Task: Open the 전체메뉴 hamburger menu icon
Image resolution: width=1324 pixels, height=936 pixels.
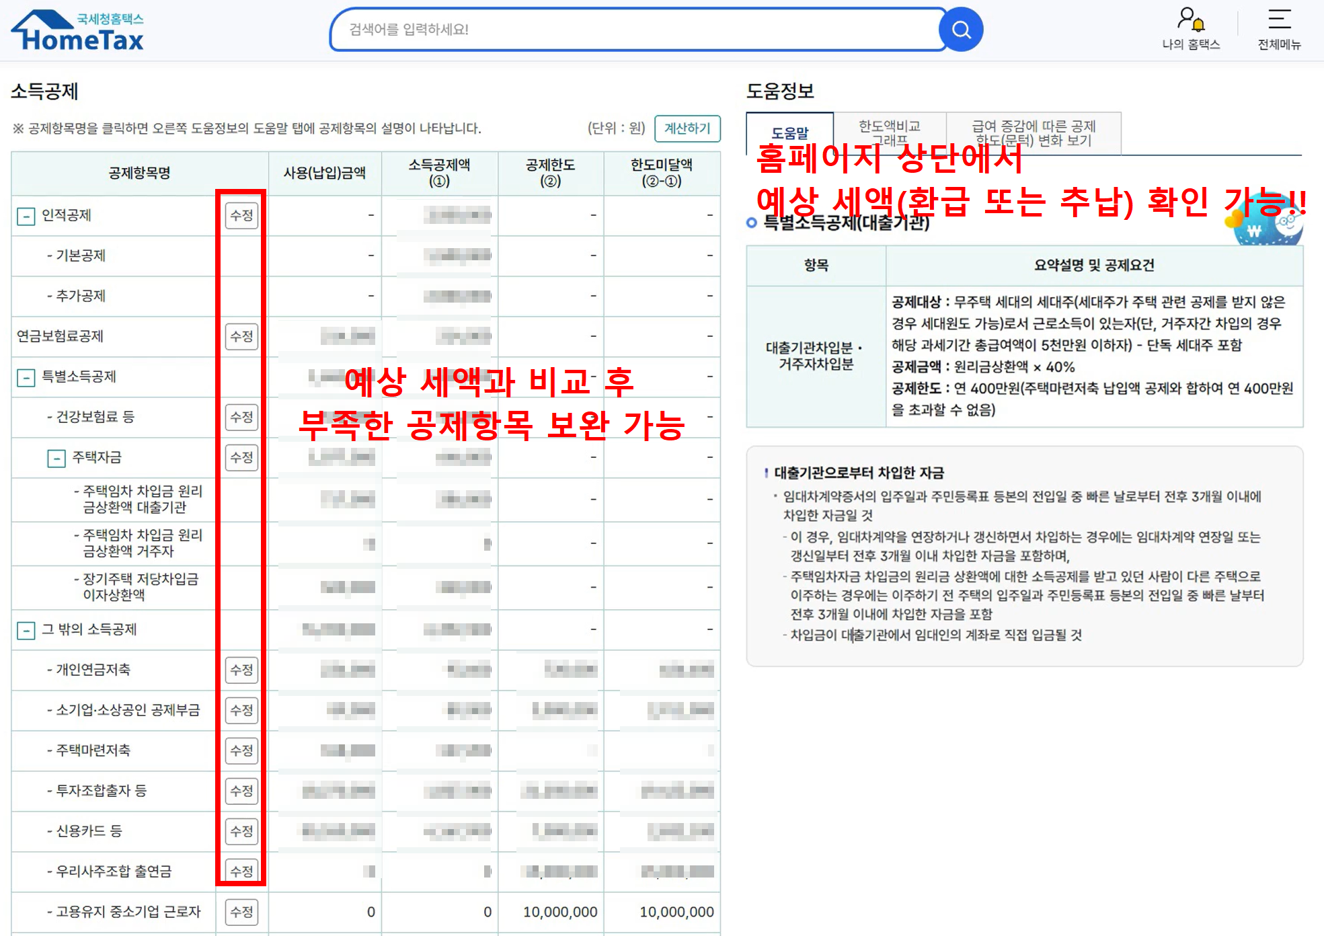Action: click(1279, 19)
